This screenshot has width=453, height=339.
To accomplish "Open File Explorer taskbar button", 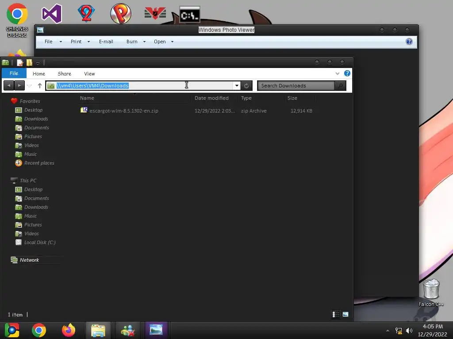I will click(x=98, y=330).
